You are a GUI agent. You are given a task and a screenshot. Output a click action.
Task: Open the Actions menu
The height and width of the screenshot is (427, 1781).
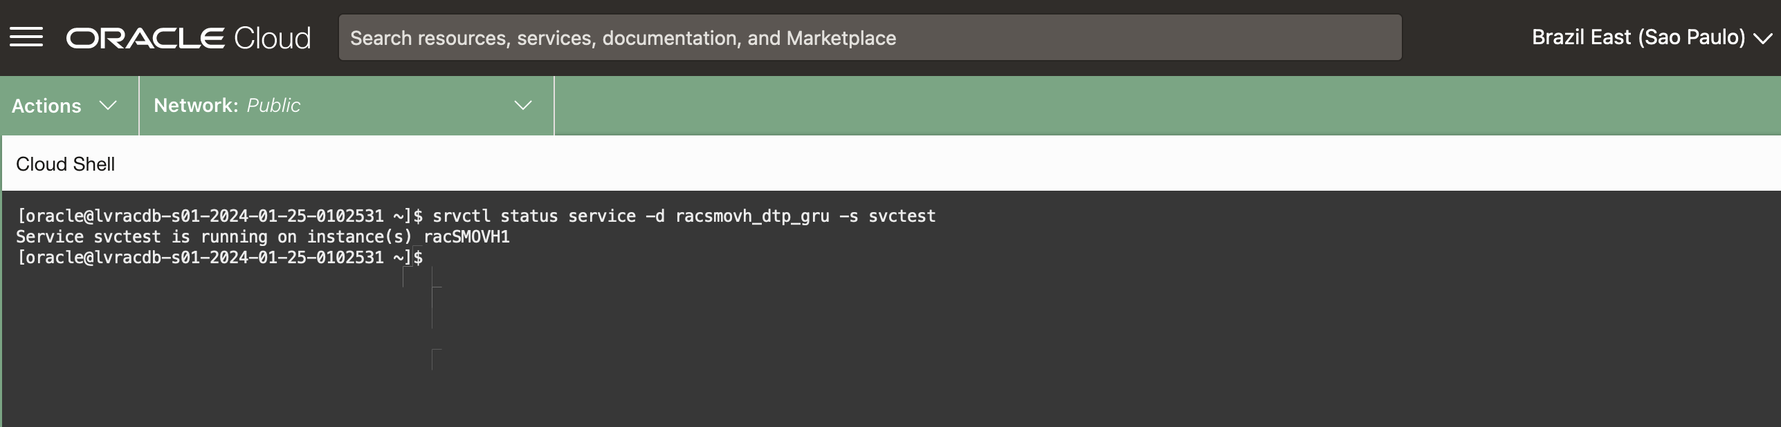coord(47,106)
